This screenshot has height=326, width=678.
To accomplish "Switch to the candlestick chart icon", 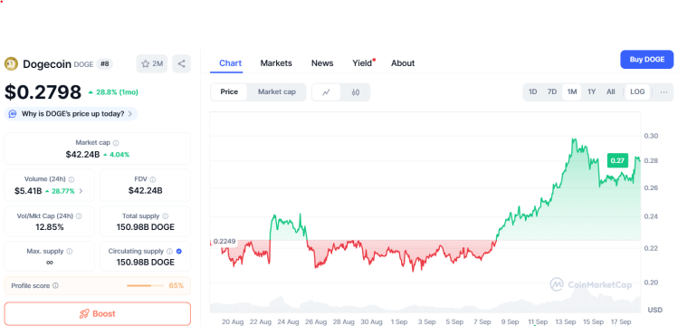I will 356,92.
